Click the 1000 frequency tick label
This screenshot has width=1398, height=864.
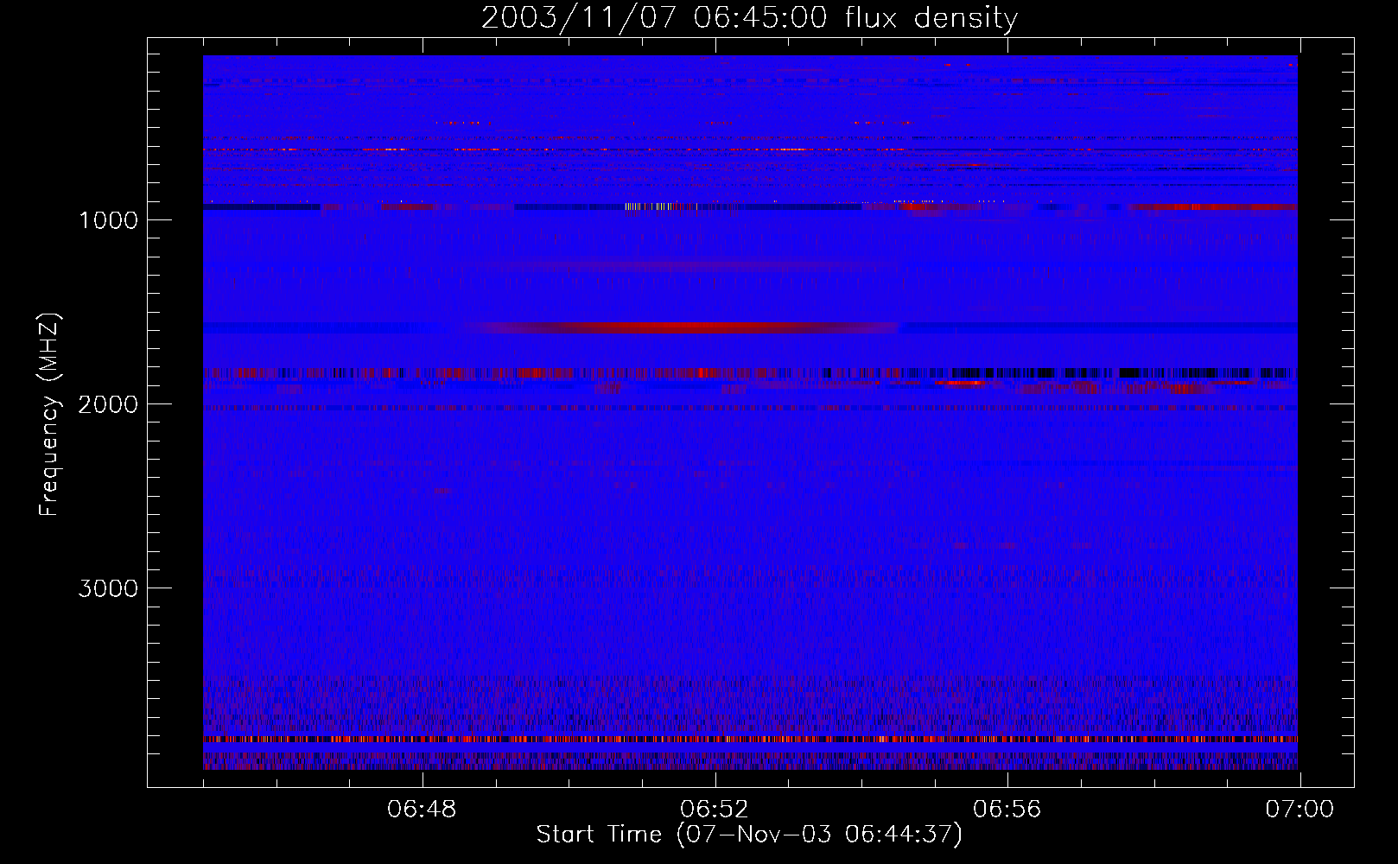pyautogui.click(x=108, y=220)
